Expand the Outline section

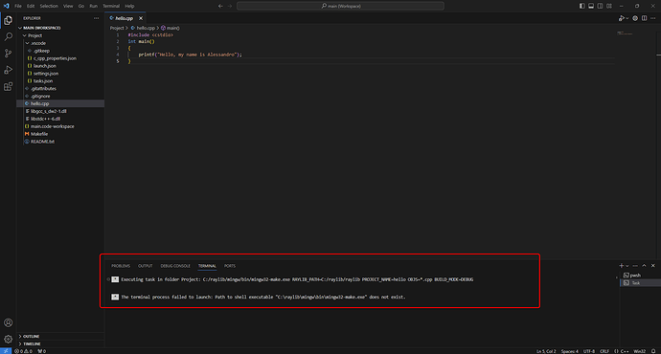pyautogui.click(x=60, y=337)
